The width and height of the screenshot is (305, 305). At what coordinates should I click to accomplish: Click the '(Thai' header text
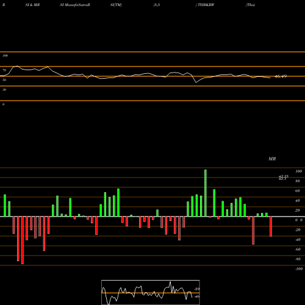tap(250, 5)
